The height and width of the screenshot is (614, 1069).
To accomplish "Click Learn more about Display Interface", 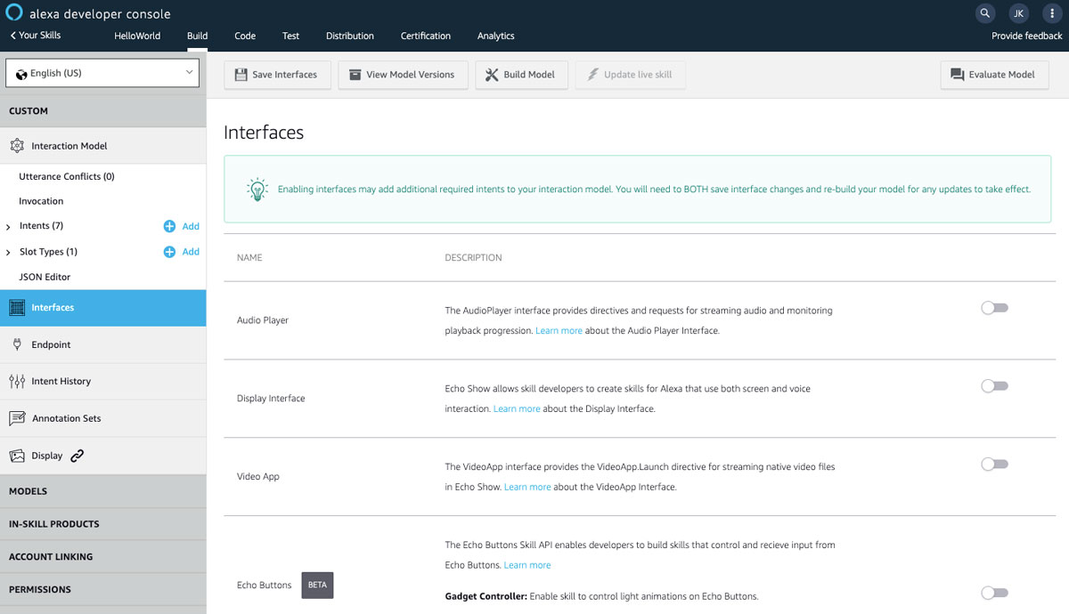I will 517,408.
